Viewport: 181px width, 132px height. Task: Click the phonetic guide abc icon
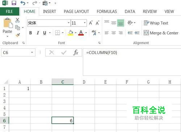pos(94,33)
